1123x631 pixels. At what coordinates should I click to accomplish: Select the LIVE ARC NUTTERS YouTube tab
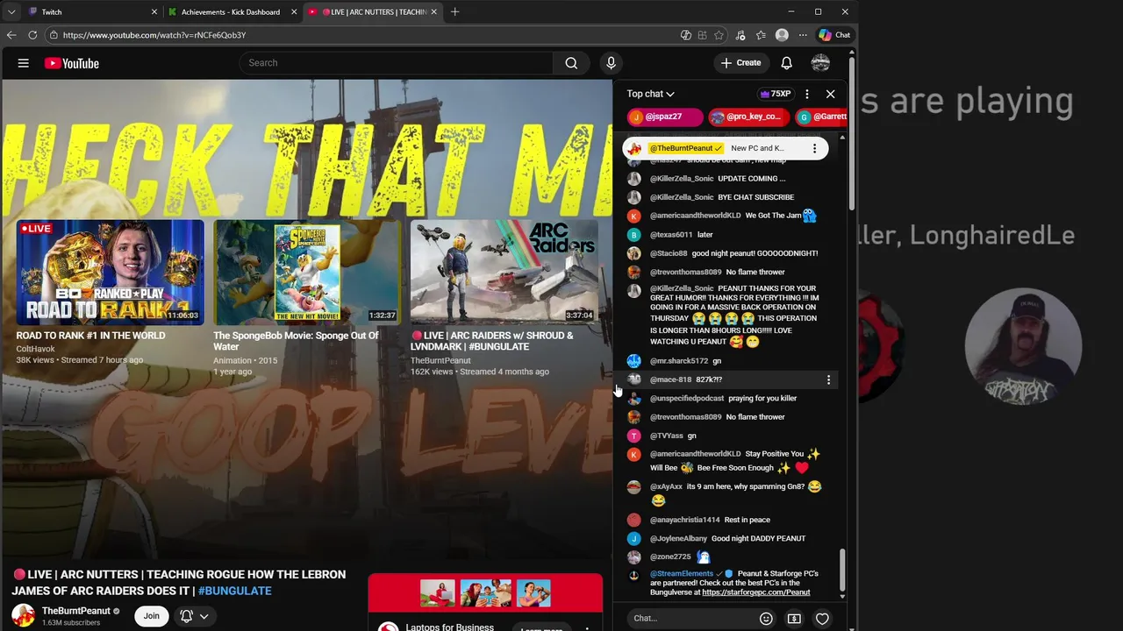(x=372, y=12)
